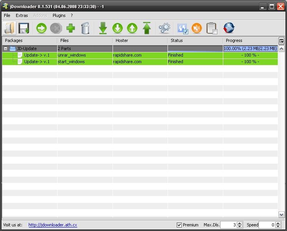287x231 pixels.
Task: Sort by the Hoster column header
Action: click(140, 40)
